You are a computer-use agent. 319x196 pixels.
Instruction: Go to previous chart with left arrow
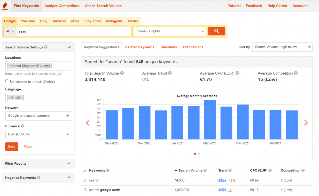(87, 123)
